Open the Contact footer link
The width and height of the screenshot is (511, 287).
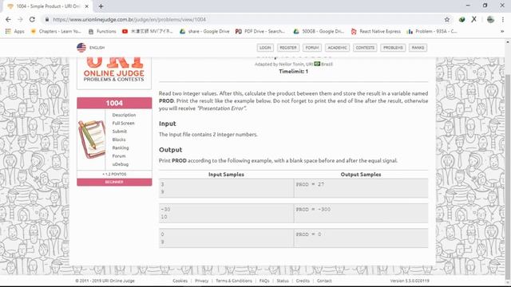[324, 281]
